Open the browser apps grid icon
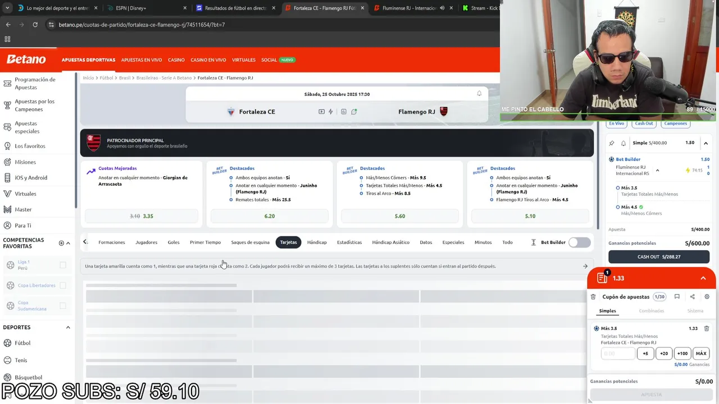719x404 pixels. pyautogui.click(x=7, y=39)
